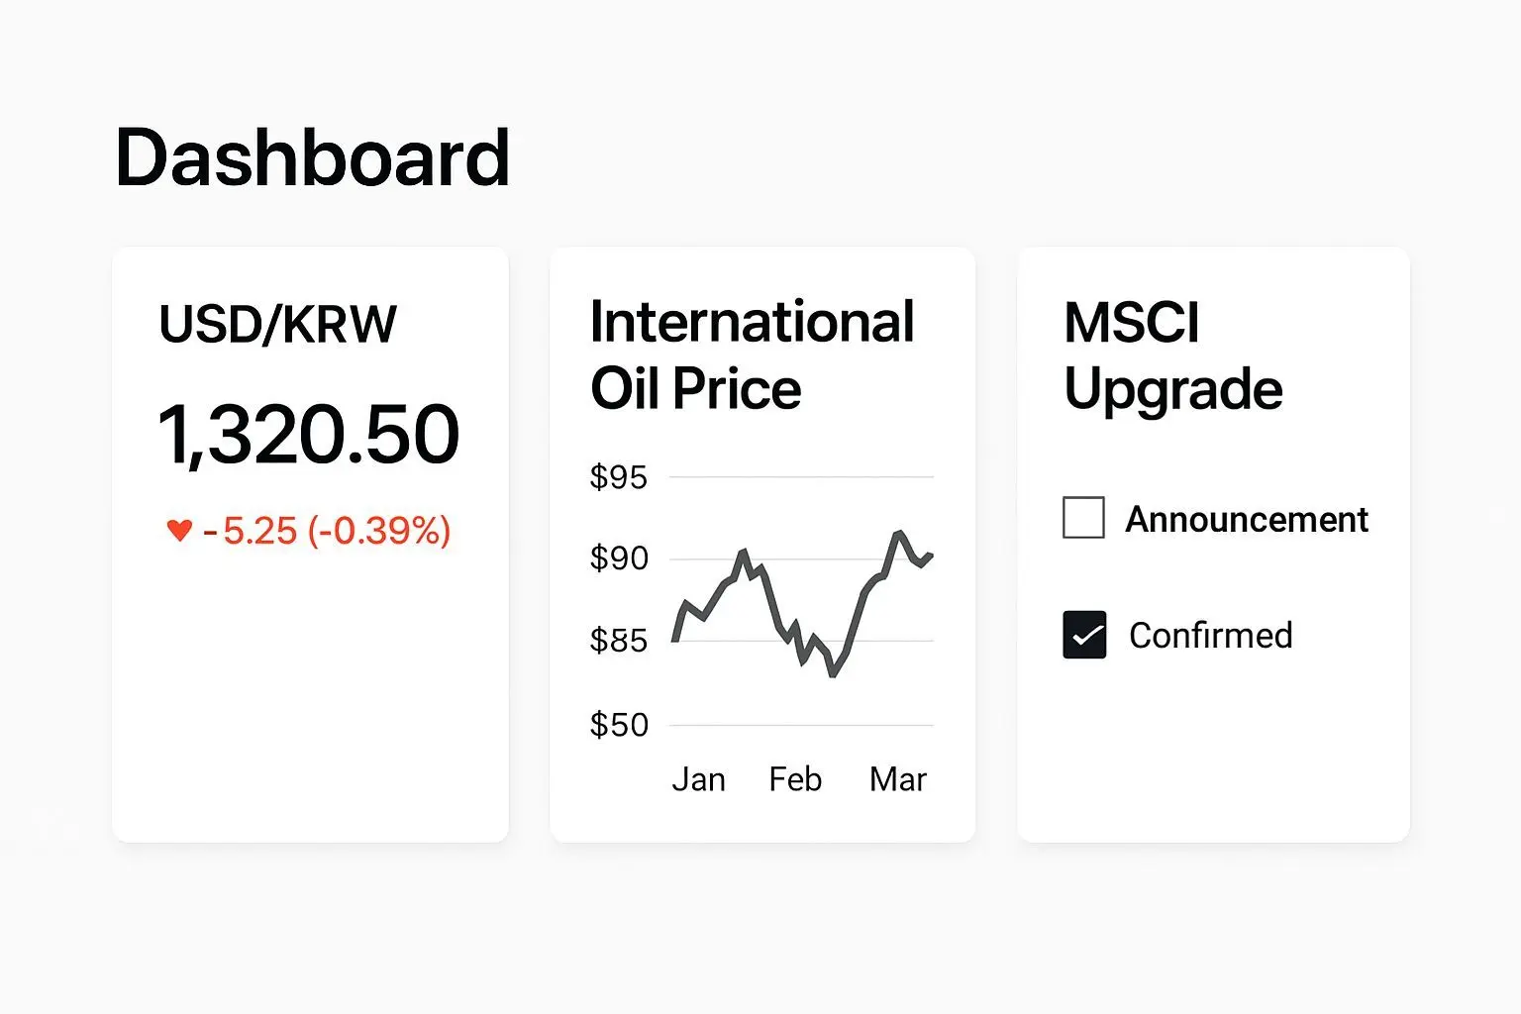Click the red heart icon beside change
The width and height of the screenshot is (1521, 1014).
[179, 530]
